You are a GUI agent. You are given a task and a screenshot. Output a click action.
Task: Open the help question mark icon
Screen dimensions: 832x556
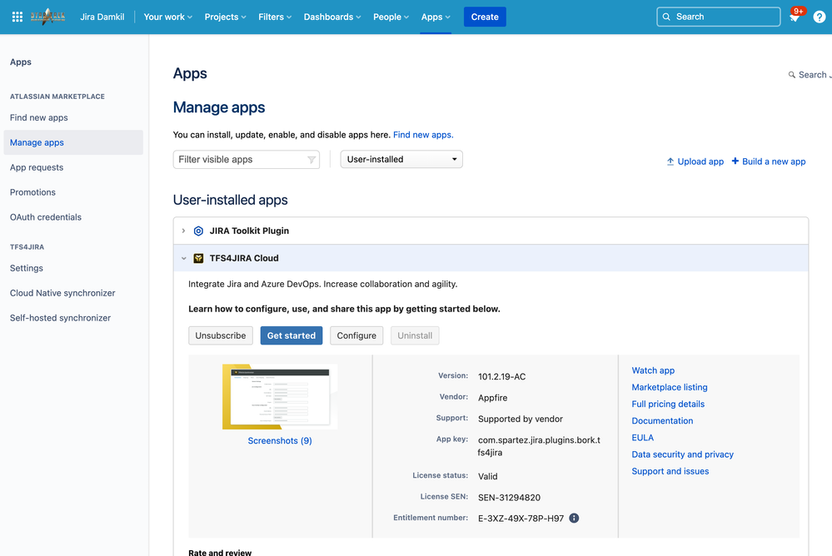(x=820, y=17)
